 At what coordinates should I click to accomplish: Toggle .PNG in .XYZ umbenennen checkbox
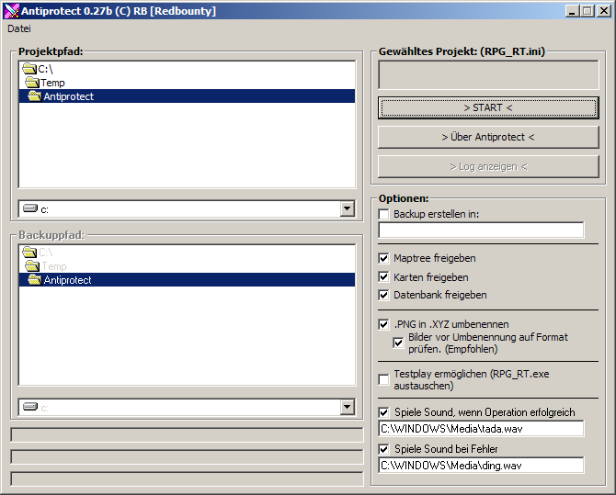tap(384, 324)
